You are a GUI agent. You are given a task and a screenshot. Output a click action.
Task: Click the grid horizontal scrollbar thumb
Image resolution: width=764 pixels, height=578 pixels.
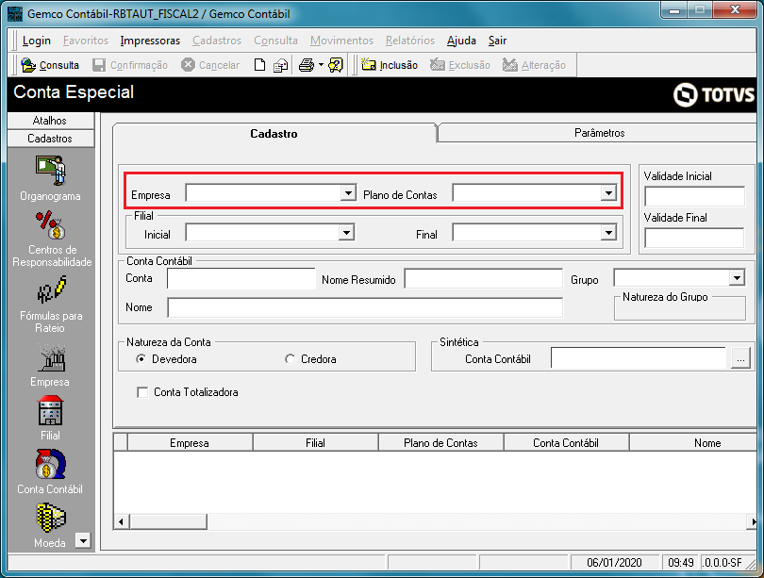pyautogui.click(x=169, y=522)
